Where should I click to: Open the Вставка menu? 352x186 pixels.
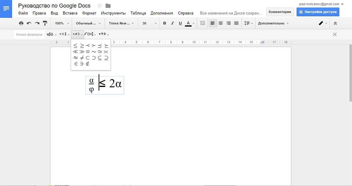(x=70, y=13)
